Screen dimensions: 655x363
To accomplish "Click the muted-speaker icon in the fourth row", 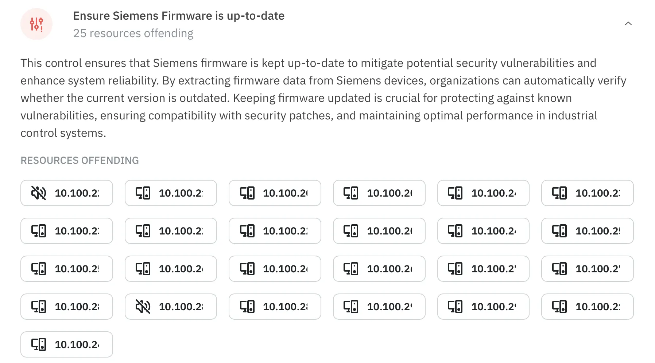I will pyautogui.click(x=143, y=307).
